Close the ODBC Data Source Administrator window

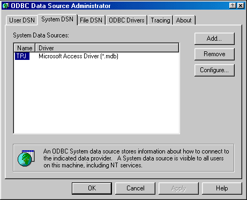coord(241,6)
